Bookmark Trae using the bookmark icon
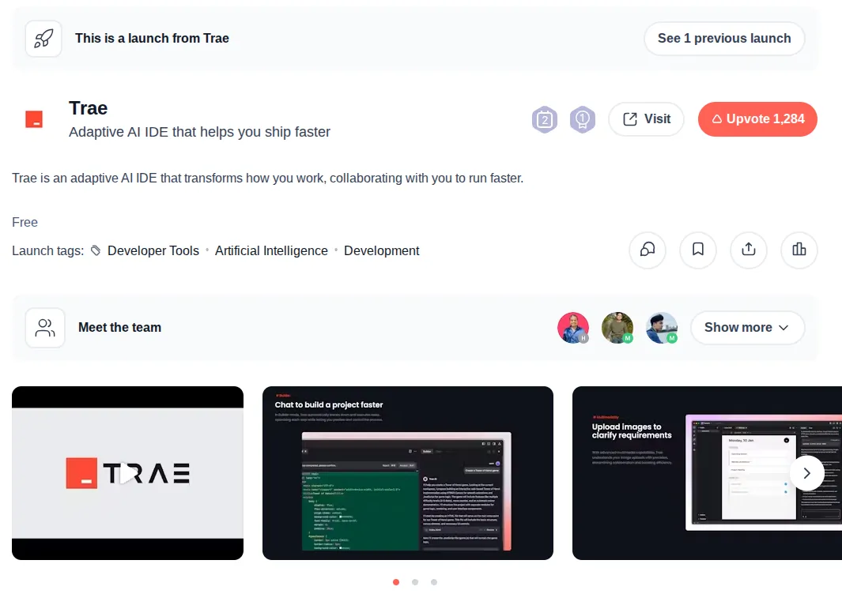The height and width of the screenshot is (594, 842). coord(698,250)
